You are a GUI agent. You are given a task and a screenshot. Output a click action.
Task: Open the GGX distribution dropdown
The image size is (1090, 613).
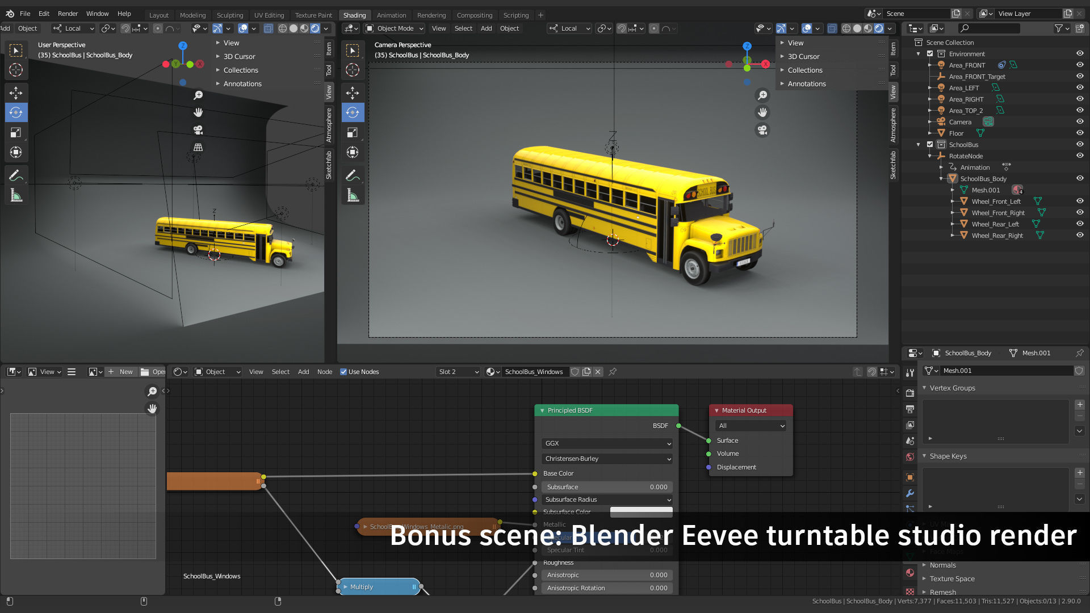coord(606,443)
